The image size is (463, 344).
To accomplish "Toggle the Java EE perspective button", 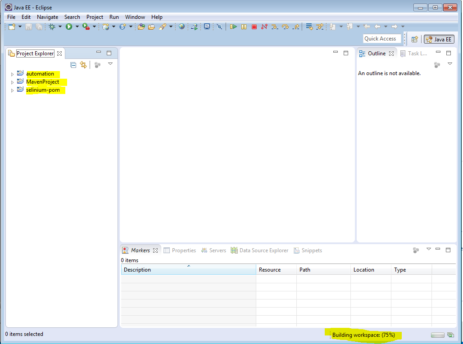I will point(439,39).
